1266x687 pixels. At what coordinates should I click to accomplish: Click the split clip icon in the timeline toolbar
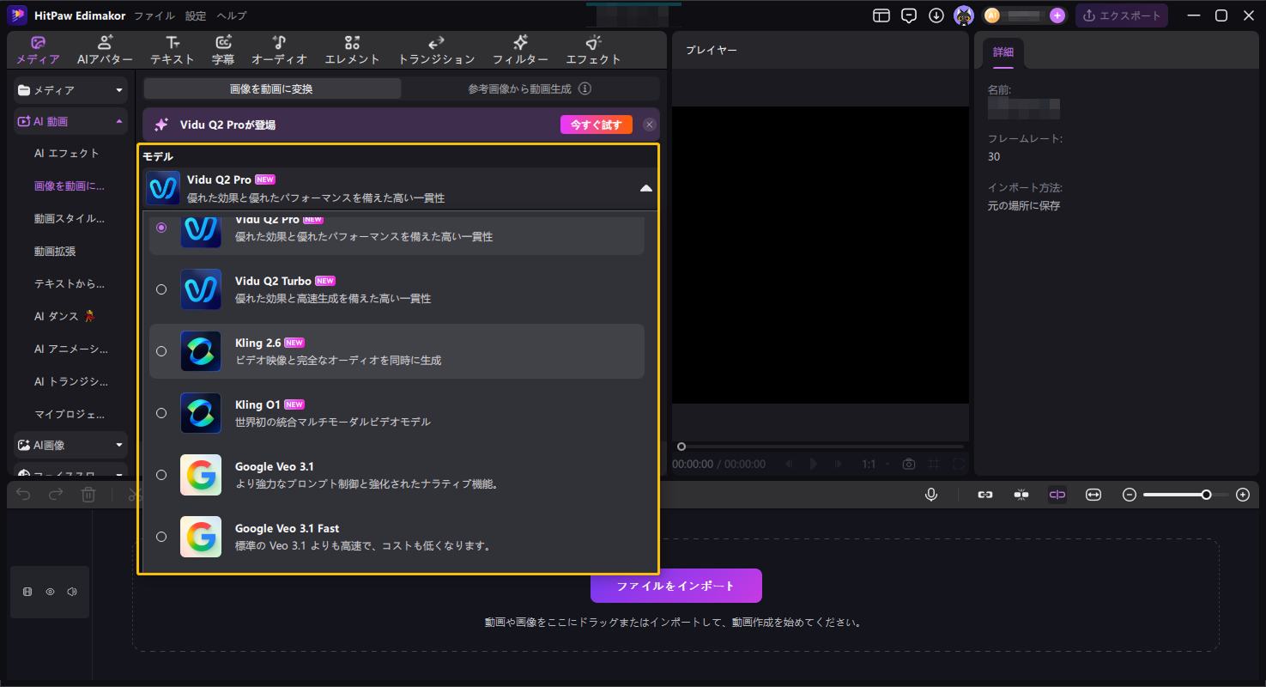[x=1057, y=494]
